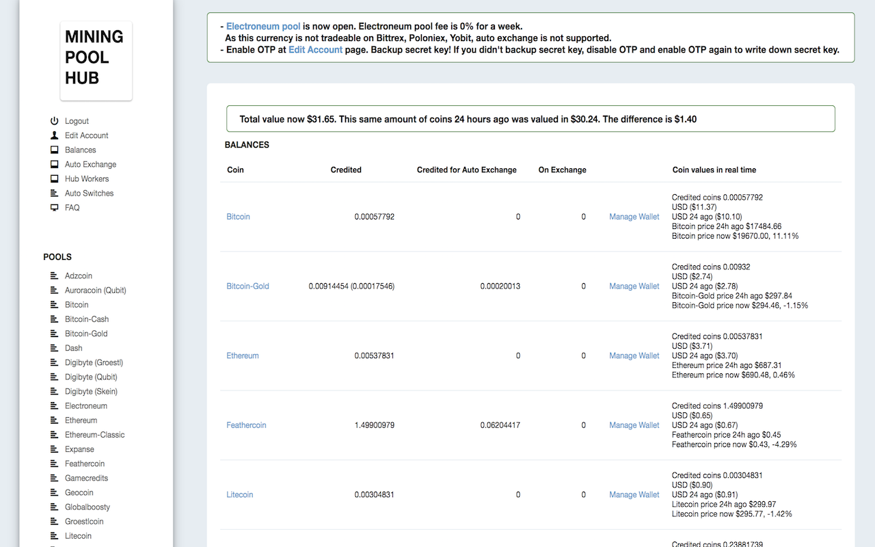Click Manage Wallet in the Feathercoin row

pyautogui.click(x=634, y=425)
